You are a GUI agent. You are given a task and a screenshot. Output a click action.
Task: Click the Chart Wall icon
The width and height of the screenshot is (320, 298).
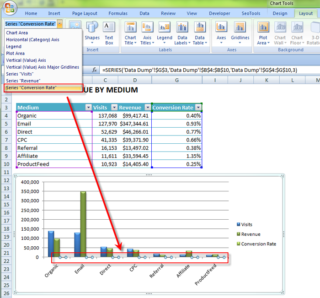point(280,27)
